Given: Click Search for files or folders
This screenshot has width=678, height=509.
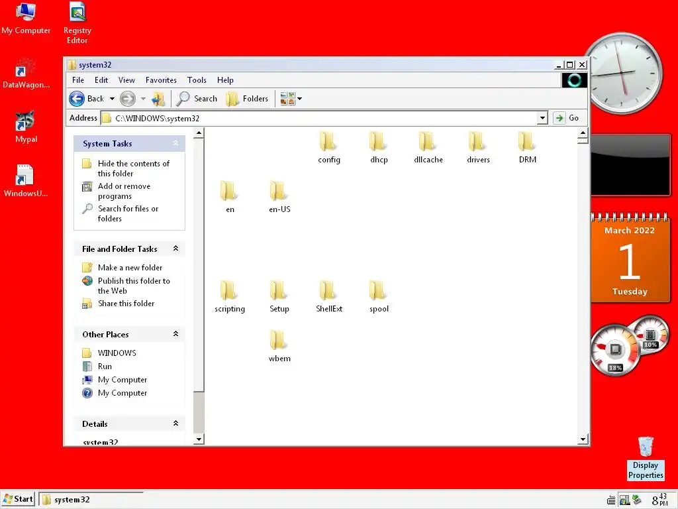Looking at the screenshot, I should (x=128, y=213).
